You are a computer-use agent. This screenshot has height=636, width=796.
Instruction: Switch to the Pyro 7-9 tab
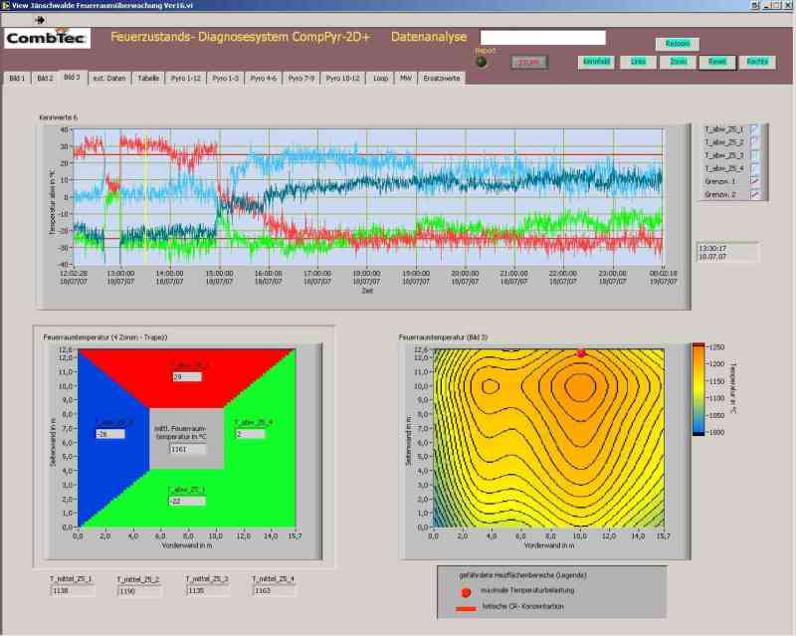click(301, 79)
